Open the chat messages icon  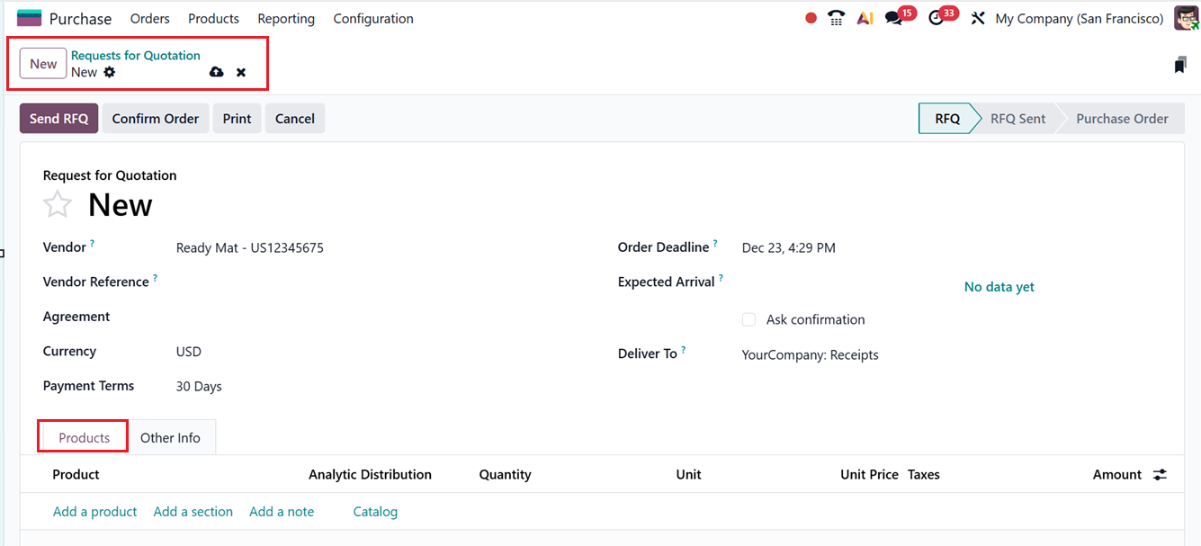tap(893, 18)
